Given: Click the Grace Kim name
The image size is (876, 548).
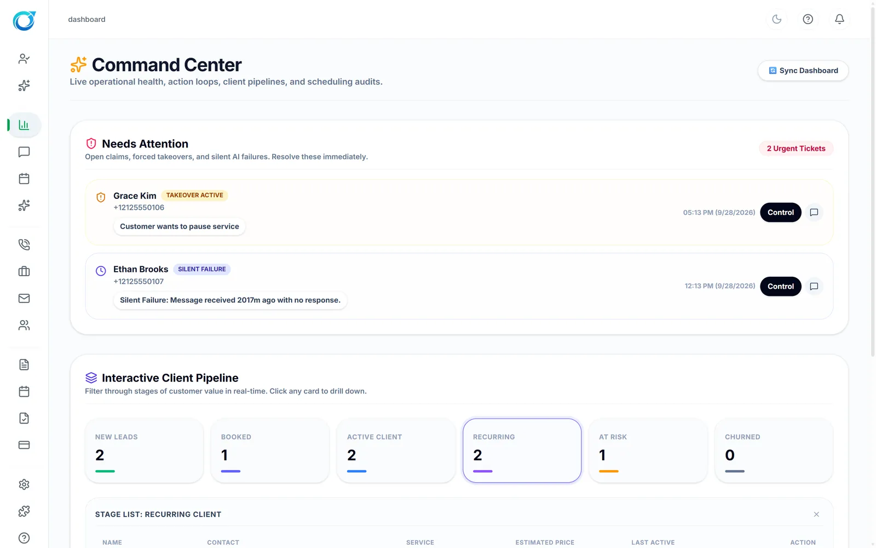Looking at the screenshot, I should 135,196.
